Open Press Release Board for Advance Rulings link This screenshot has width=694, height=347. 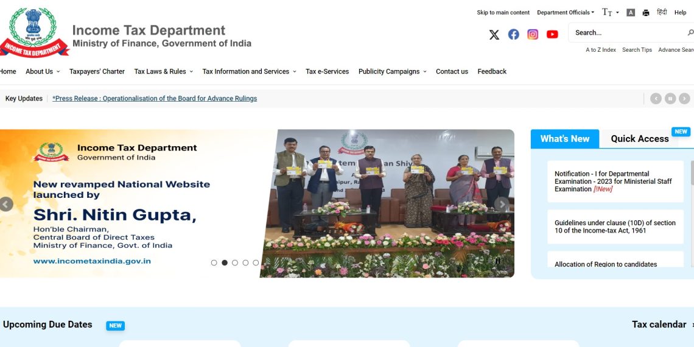pos(155,98)
